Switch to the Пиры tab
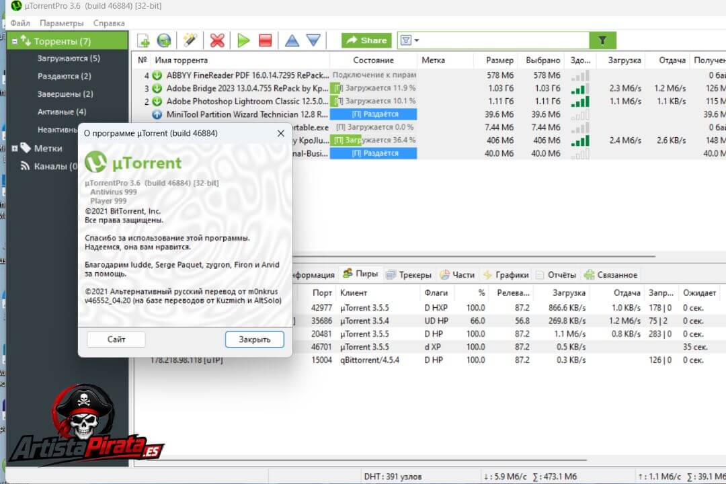The height and width of the screenshot is (484, 726). [361, 274]
